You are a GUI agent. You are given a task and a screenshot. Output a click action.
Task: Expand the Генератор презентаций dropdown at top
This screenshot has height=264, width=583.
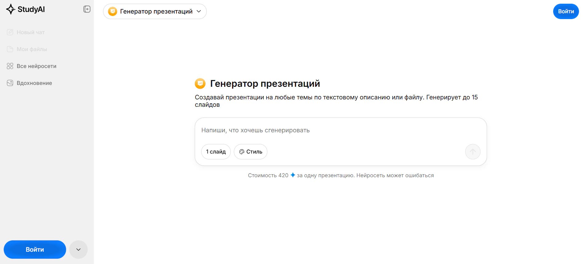[x=155, y=11]
